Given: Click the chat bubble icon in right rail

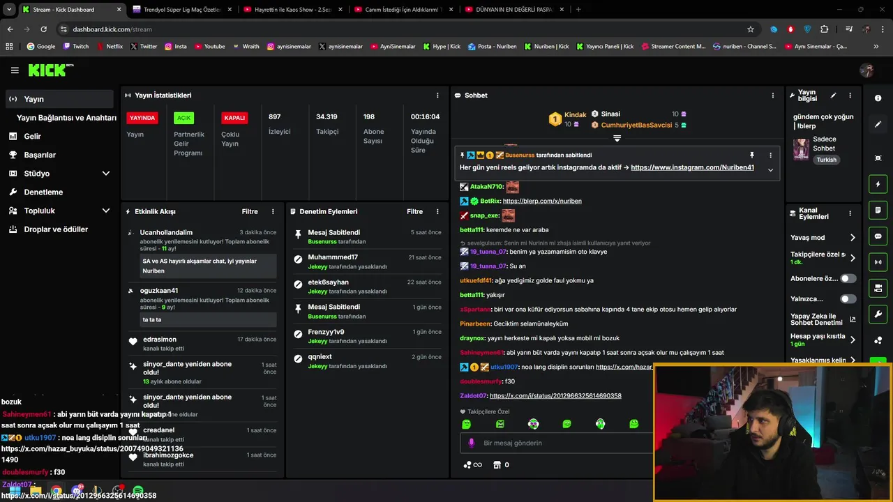Looking at the screenshot, I should pyautogui.click(x=878, y=236).
